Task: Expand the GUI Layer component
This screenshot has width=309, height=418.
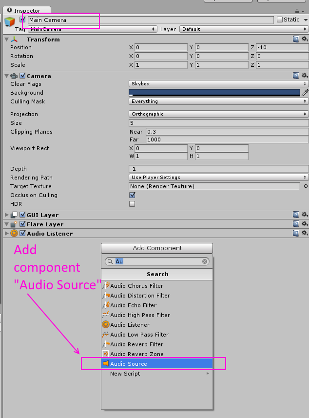Action: point(7,215)
